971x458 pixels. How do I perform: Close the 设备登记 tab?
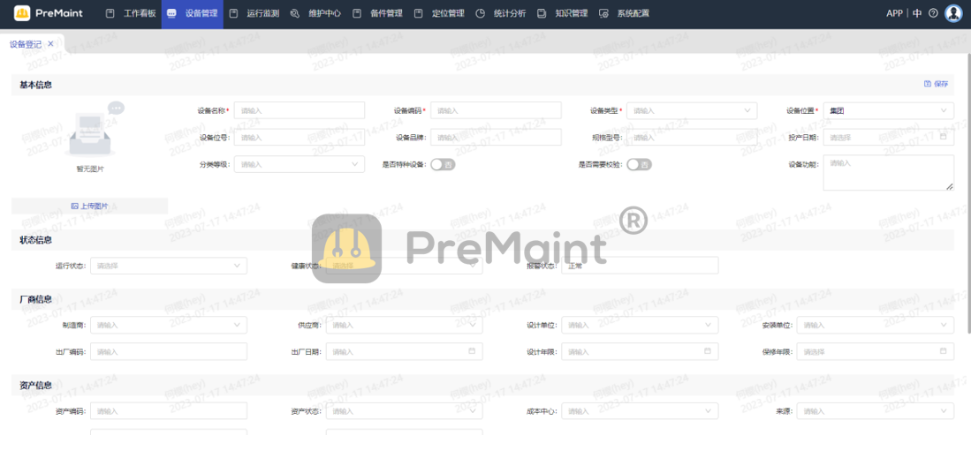coord(50,44)
